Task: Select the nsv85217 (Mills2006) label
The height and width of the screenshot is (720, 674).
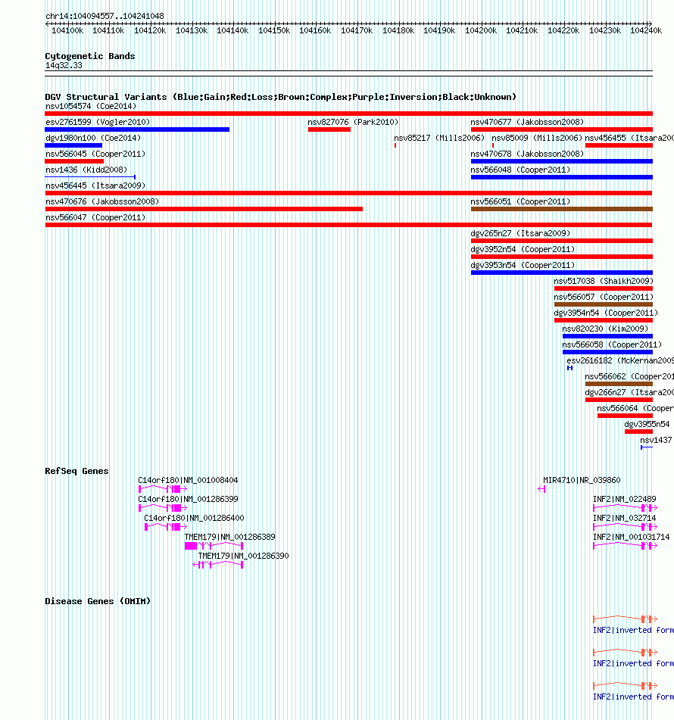Action: pos(439,138)
